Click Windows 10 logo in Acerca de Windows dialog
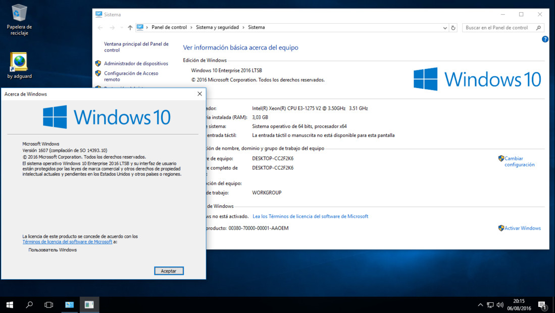 107,117
